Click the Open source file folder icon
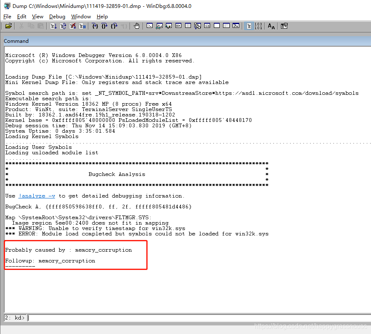The image size is (371, 334). [x=8, y=26]
